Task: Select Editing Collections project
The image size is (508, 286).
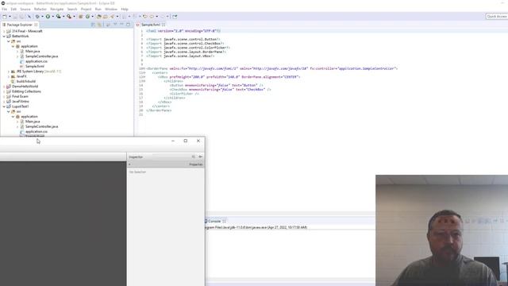Action: [x=26, y=91]
